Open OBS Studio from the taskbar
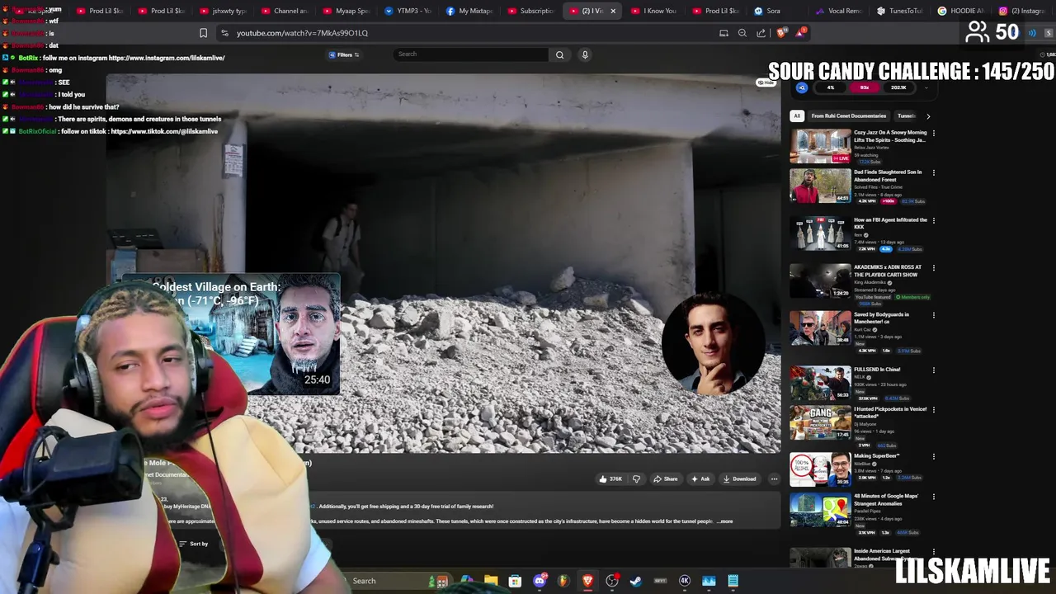The width and height of the screenshot is (1056, 594). point(612,581)
